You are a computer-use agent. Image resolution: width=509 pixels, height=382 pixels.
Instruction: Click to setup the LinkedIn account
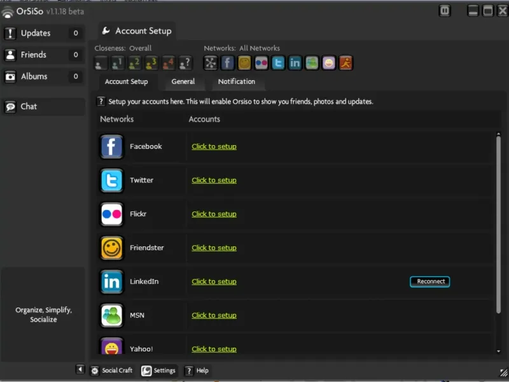(214, 281)
